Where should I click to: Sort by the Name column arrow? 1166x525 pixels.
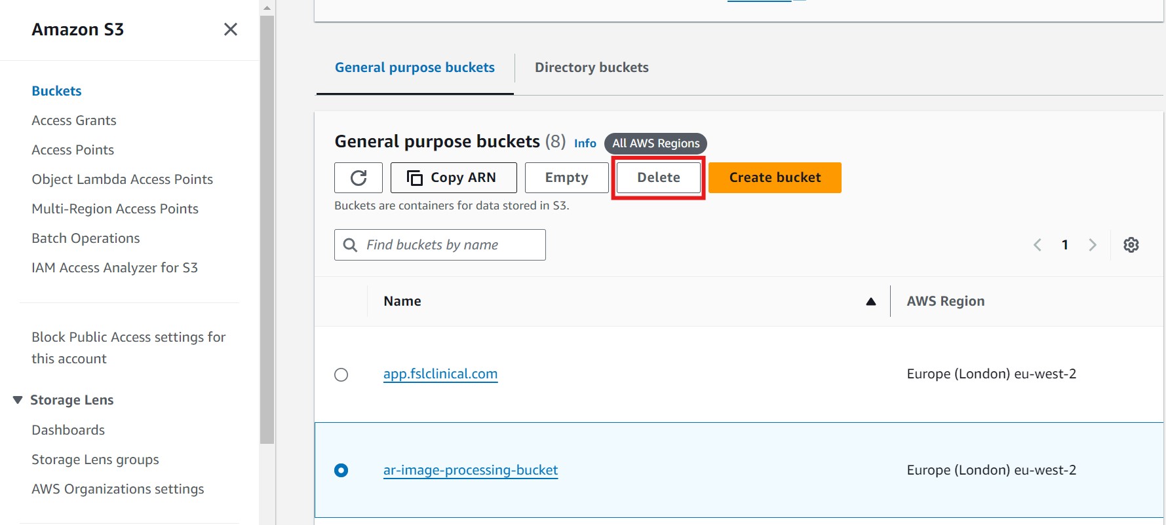(870, 301)
